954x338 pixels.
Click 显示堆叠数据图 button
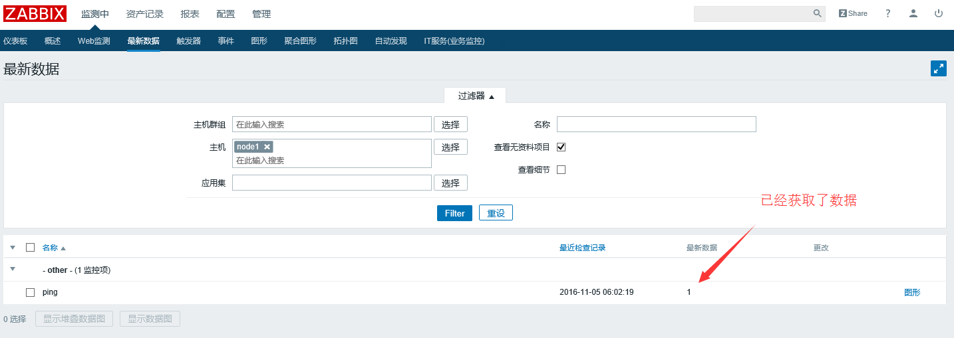(x=75, y=319)
